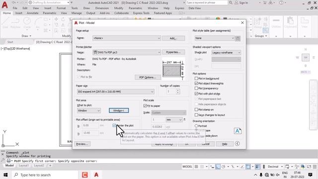Toggle snap mode in the status bar
The width and height of the screenshot is (318, 179).
click(202, 167)
